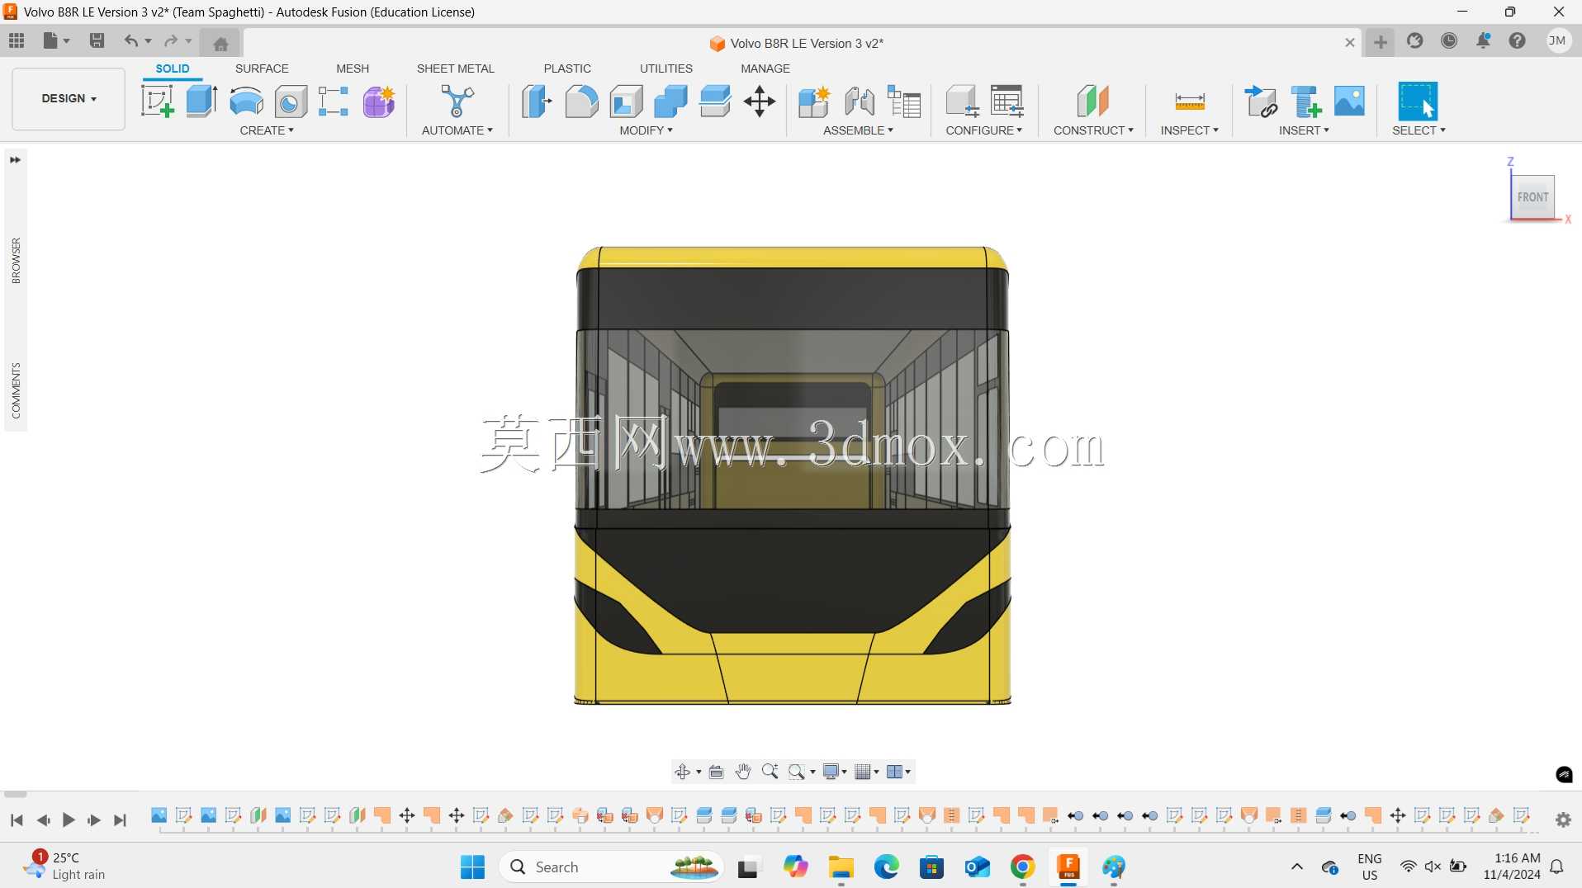Open the DESIGN workspace dropdown
The height and width of the screenshot is (888, 1582).
pyautogui.click(x=69, y=98)
